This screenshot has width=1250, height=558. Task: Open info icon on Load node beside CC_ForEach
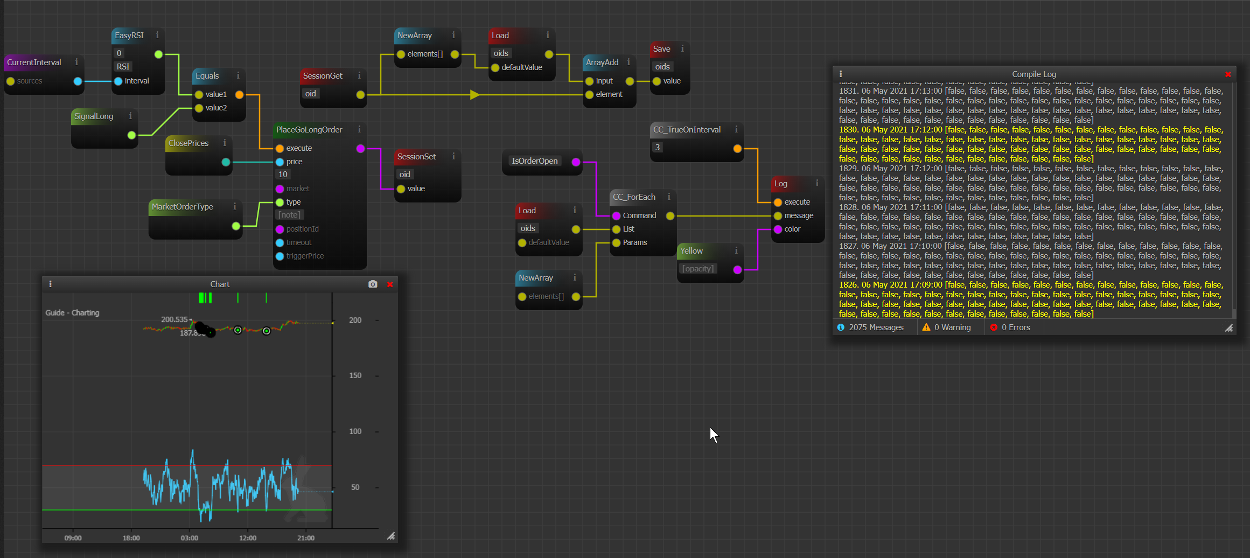coord(575,210)
